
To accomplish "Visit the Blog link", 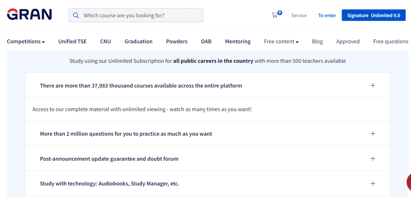I will (x=317, y=41).
